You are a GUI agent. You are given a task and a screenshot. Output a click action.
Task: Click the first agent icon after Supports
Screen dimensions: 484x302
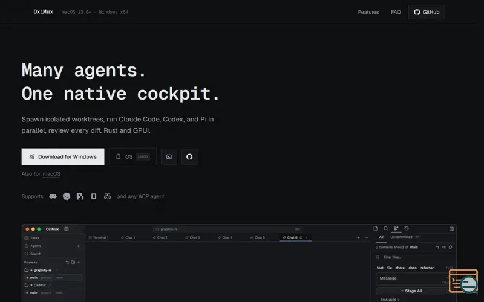pyautogui.click(x=53, y=196)
